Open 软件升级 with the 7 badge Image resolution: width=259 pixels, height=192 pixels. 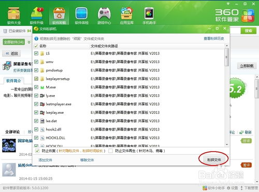tap(37, 16)
